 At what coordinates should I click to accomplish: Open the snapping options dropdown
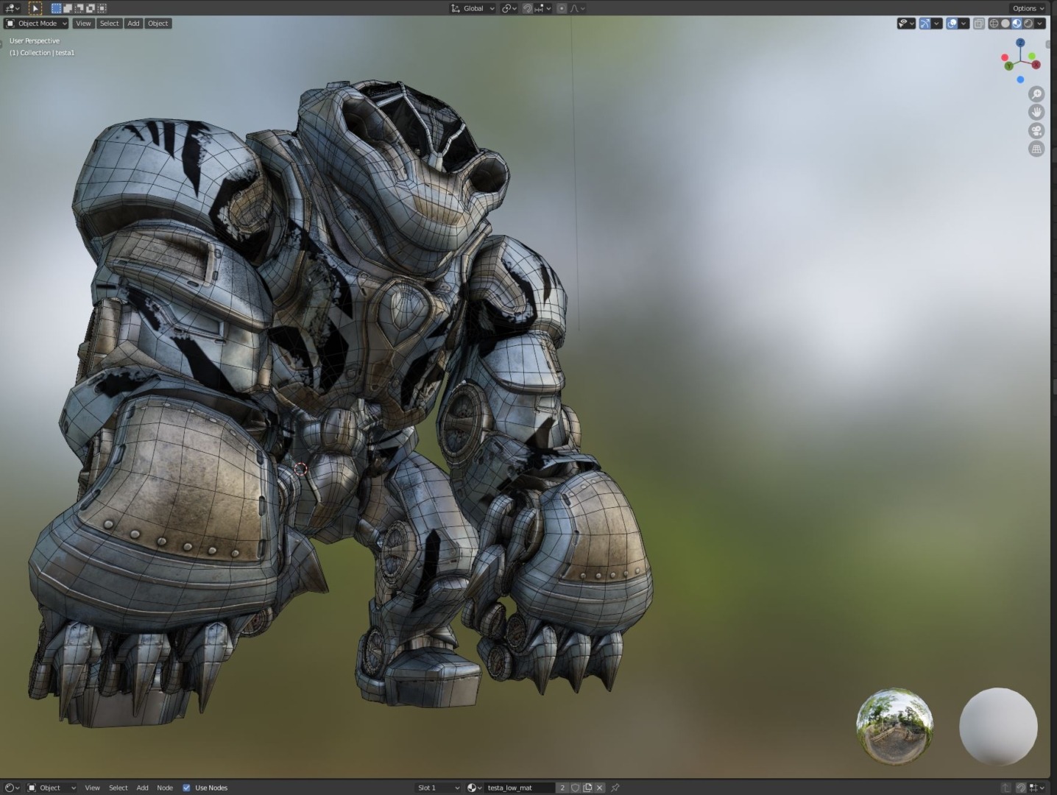point(543,8)
